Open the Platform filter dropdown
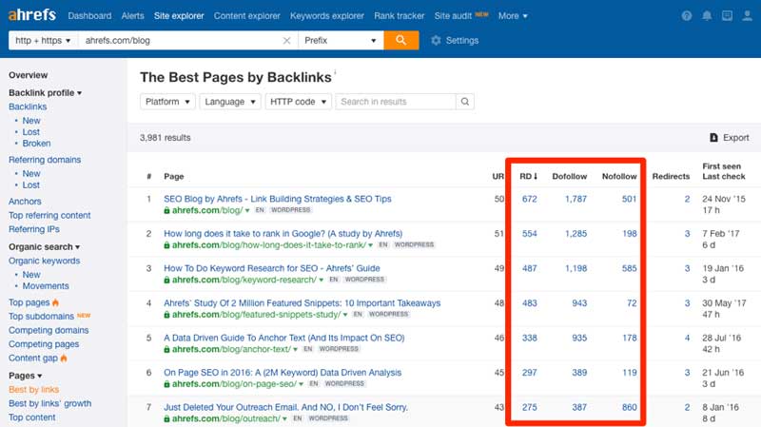This screenshot has width=761, height=427. tap(167, 102)
